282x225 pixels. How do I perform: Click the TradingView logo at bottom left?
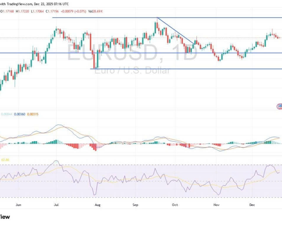5,217
